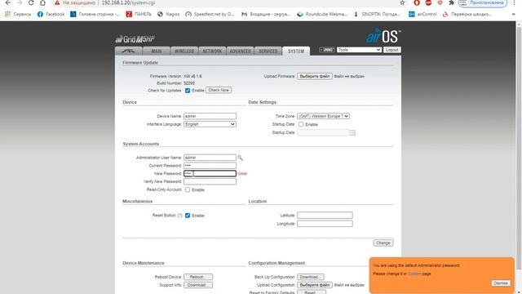The height and width of the screenshot is (294, 522).
Task: Open the Extensions puzzle icon
Action: [x=451, y=2]
